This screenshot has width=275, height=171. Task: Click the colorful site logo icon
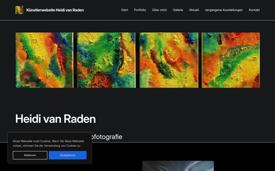[19, 10]
